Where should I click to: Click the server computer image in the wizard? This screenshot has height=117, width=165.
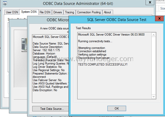(x=24, y=45)
